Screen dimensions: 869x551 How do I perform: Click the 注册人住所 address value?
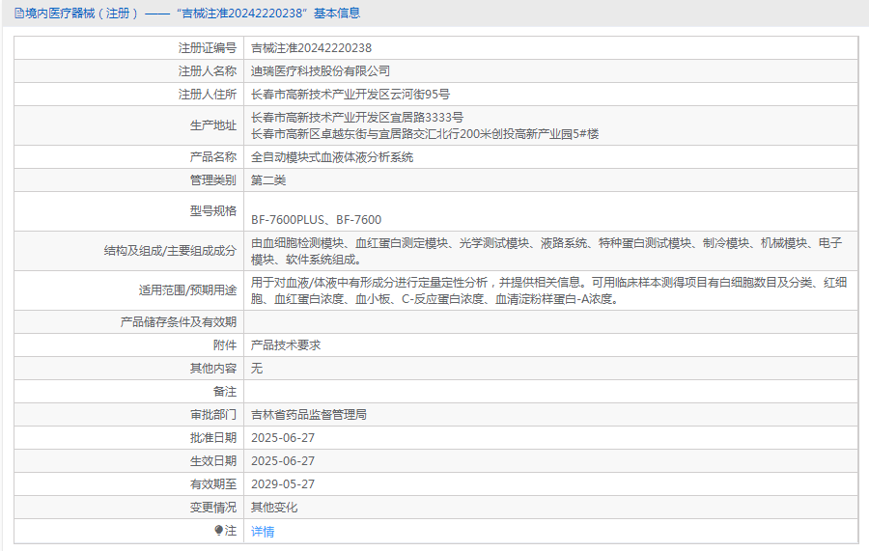(x=350, y=95)
